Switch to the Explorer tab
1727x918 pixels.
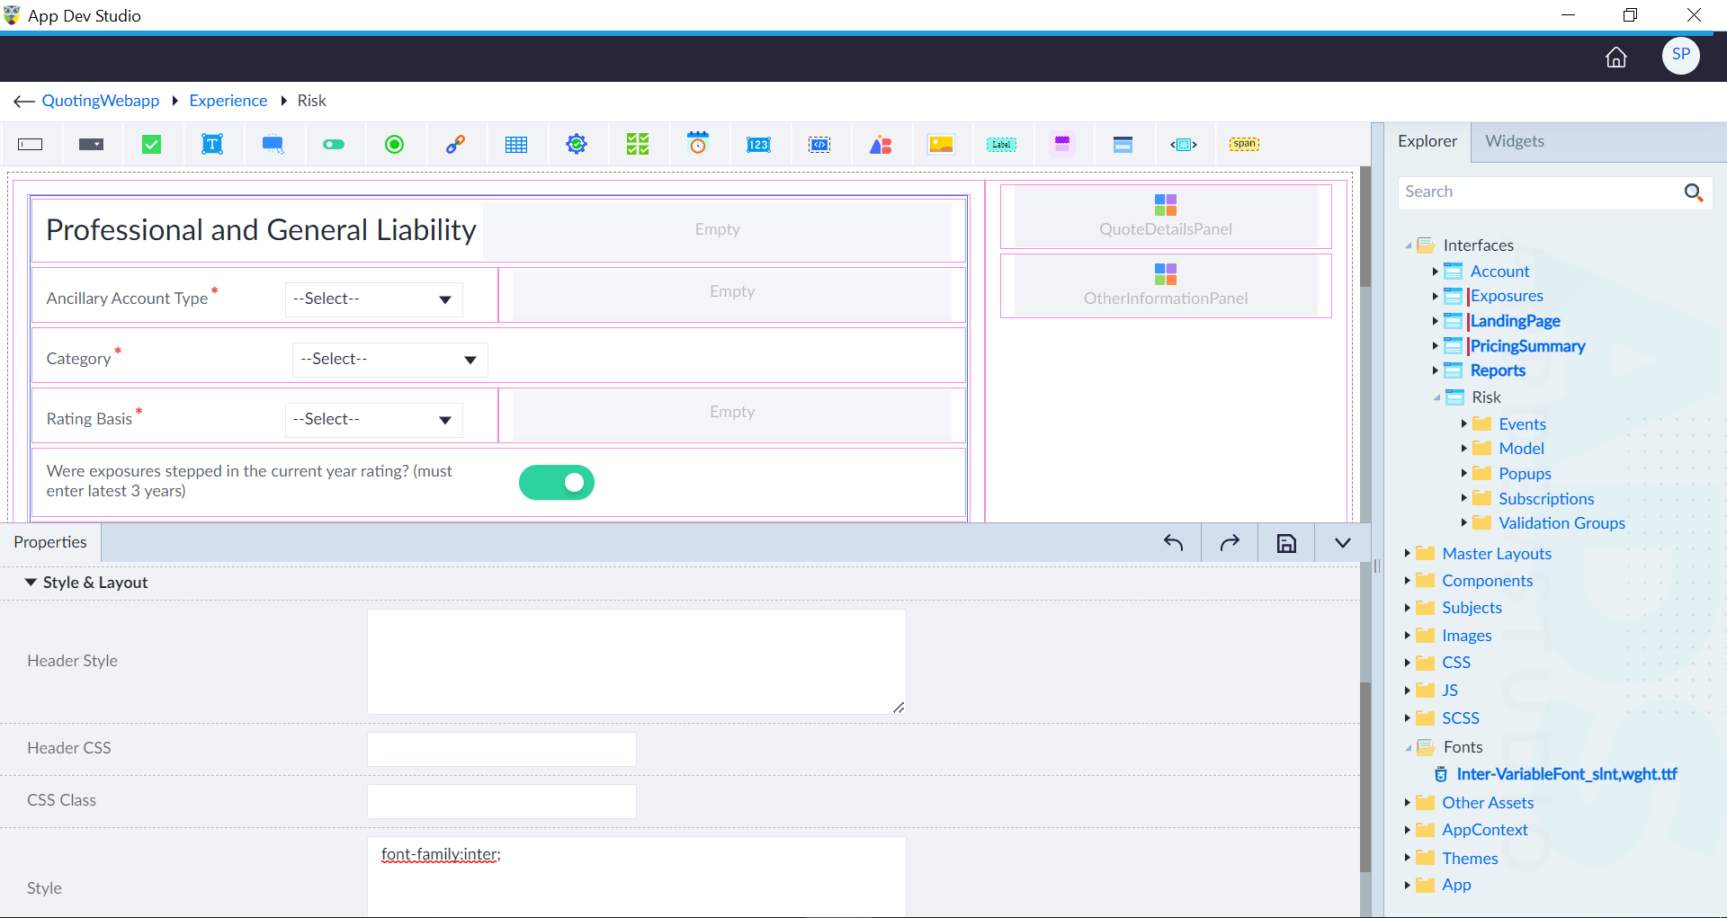pyautogui.click(x=1427, y=141)
